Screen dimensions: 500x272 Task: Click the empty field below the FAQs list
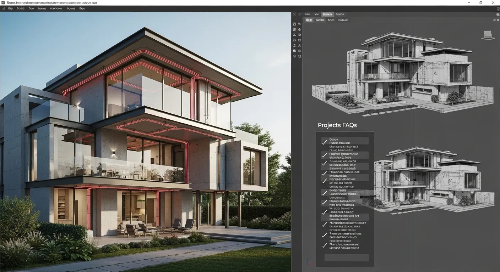point(346,258)
